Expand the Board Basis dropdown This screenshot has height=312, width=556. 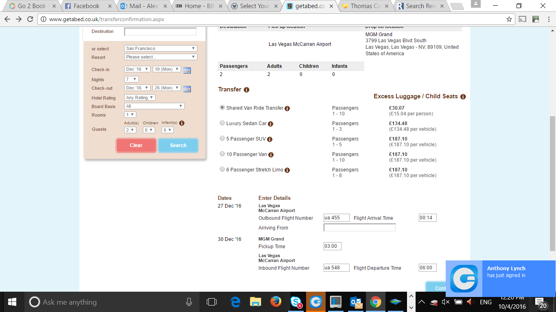pos(154,106)
